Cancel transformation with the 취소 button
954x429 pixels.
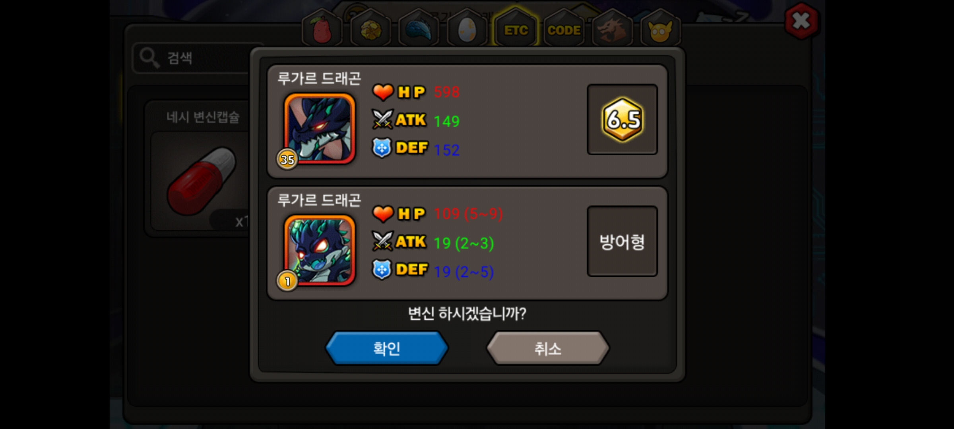coord(548,348)
